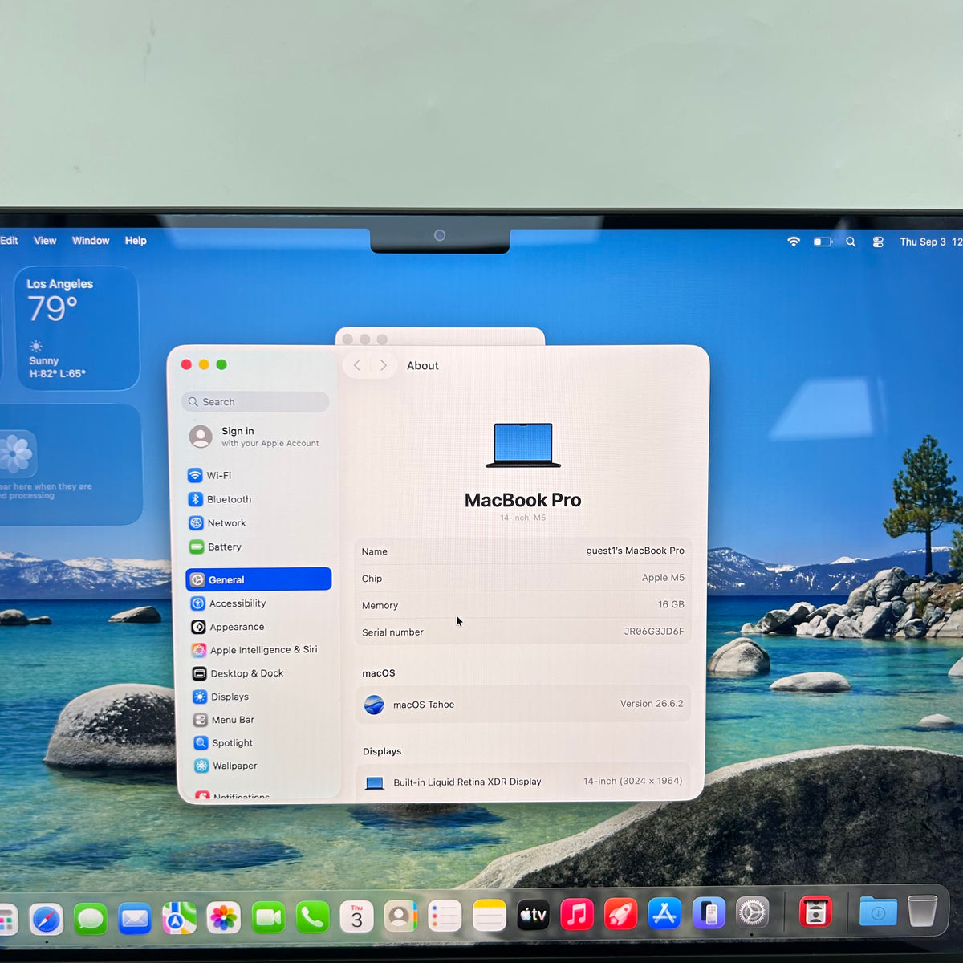Image resolution: width=963 pixels, height=963 pixels.
Task: Open Network settings in the sidebar
Action: click(x=258, y=523)
